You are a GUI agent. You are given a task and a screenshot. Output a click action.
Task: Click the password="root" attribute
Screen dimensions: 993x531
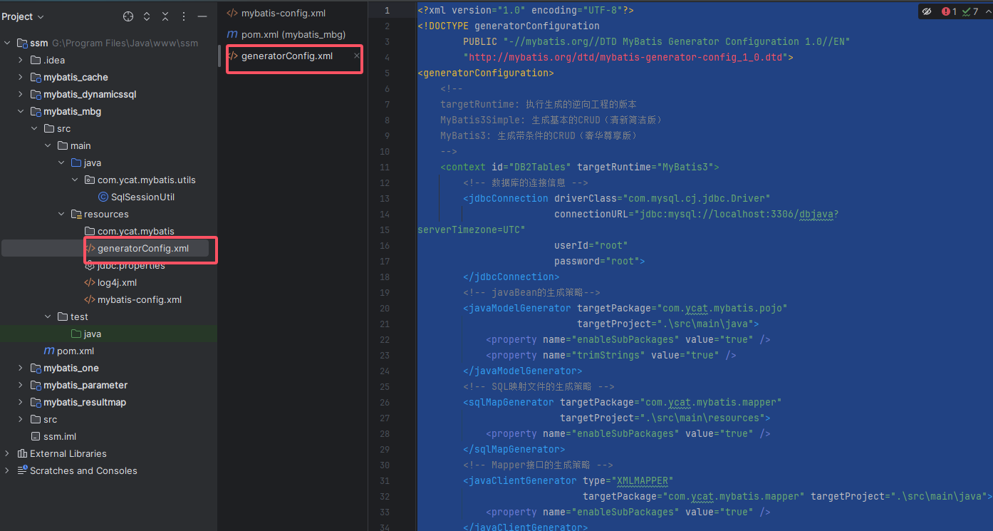(x=597, y=261)
